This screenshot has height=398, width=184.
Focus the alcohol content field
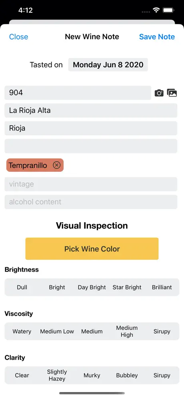pos(91,202)
